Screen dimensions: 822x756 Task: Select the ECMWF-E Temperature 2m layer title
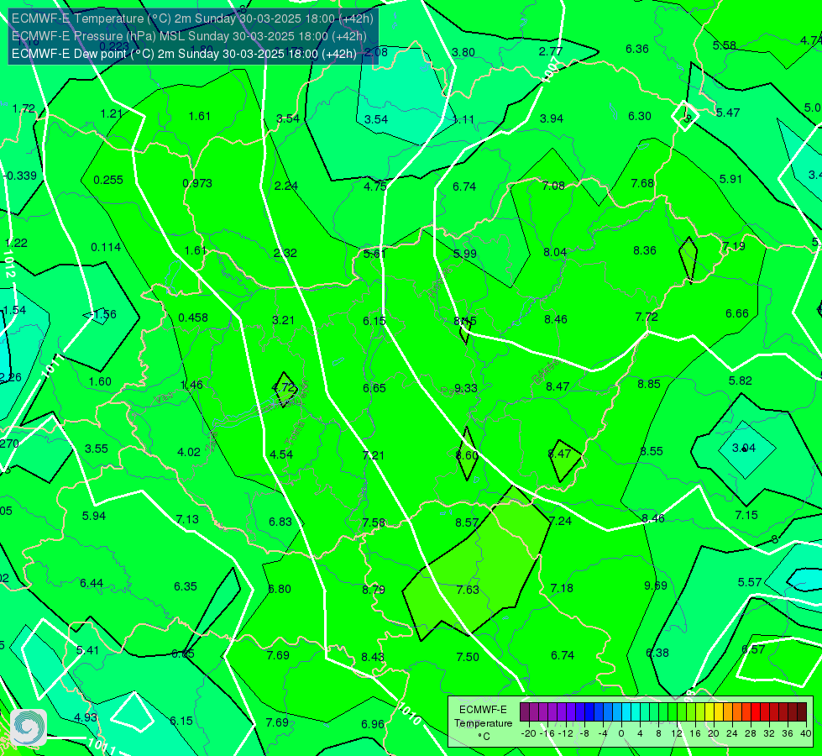pos(192,18)
